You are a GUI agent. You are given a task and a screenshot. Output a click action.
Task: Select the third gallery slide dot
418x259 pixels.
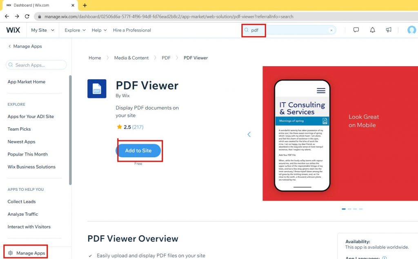(x=355, y=209)
